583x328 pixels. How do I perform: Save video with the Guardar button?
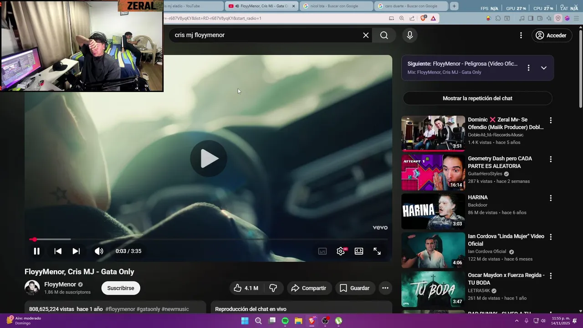coord(354,288)
